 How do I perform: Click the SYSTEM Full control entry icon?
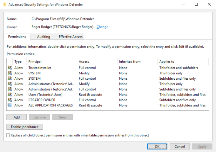tap(10, 79)
